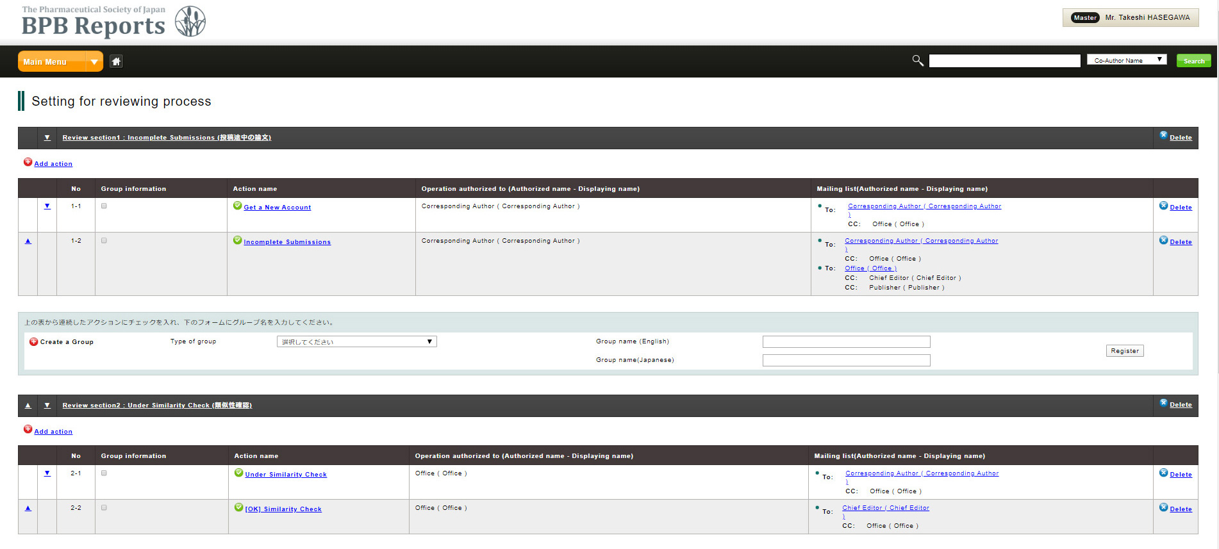The height and width of the screenshot is (549, 1219).
Task: Check group box for action 2-1
Action: click(x=104, y=473)
